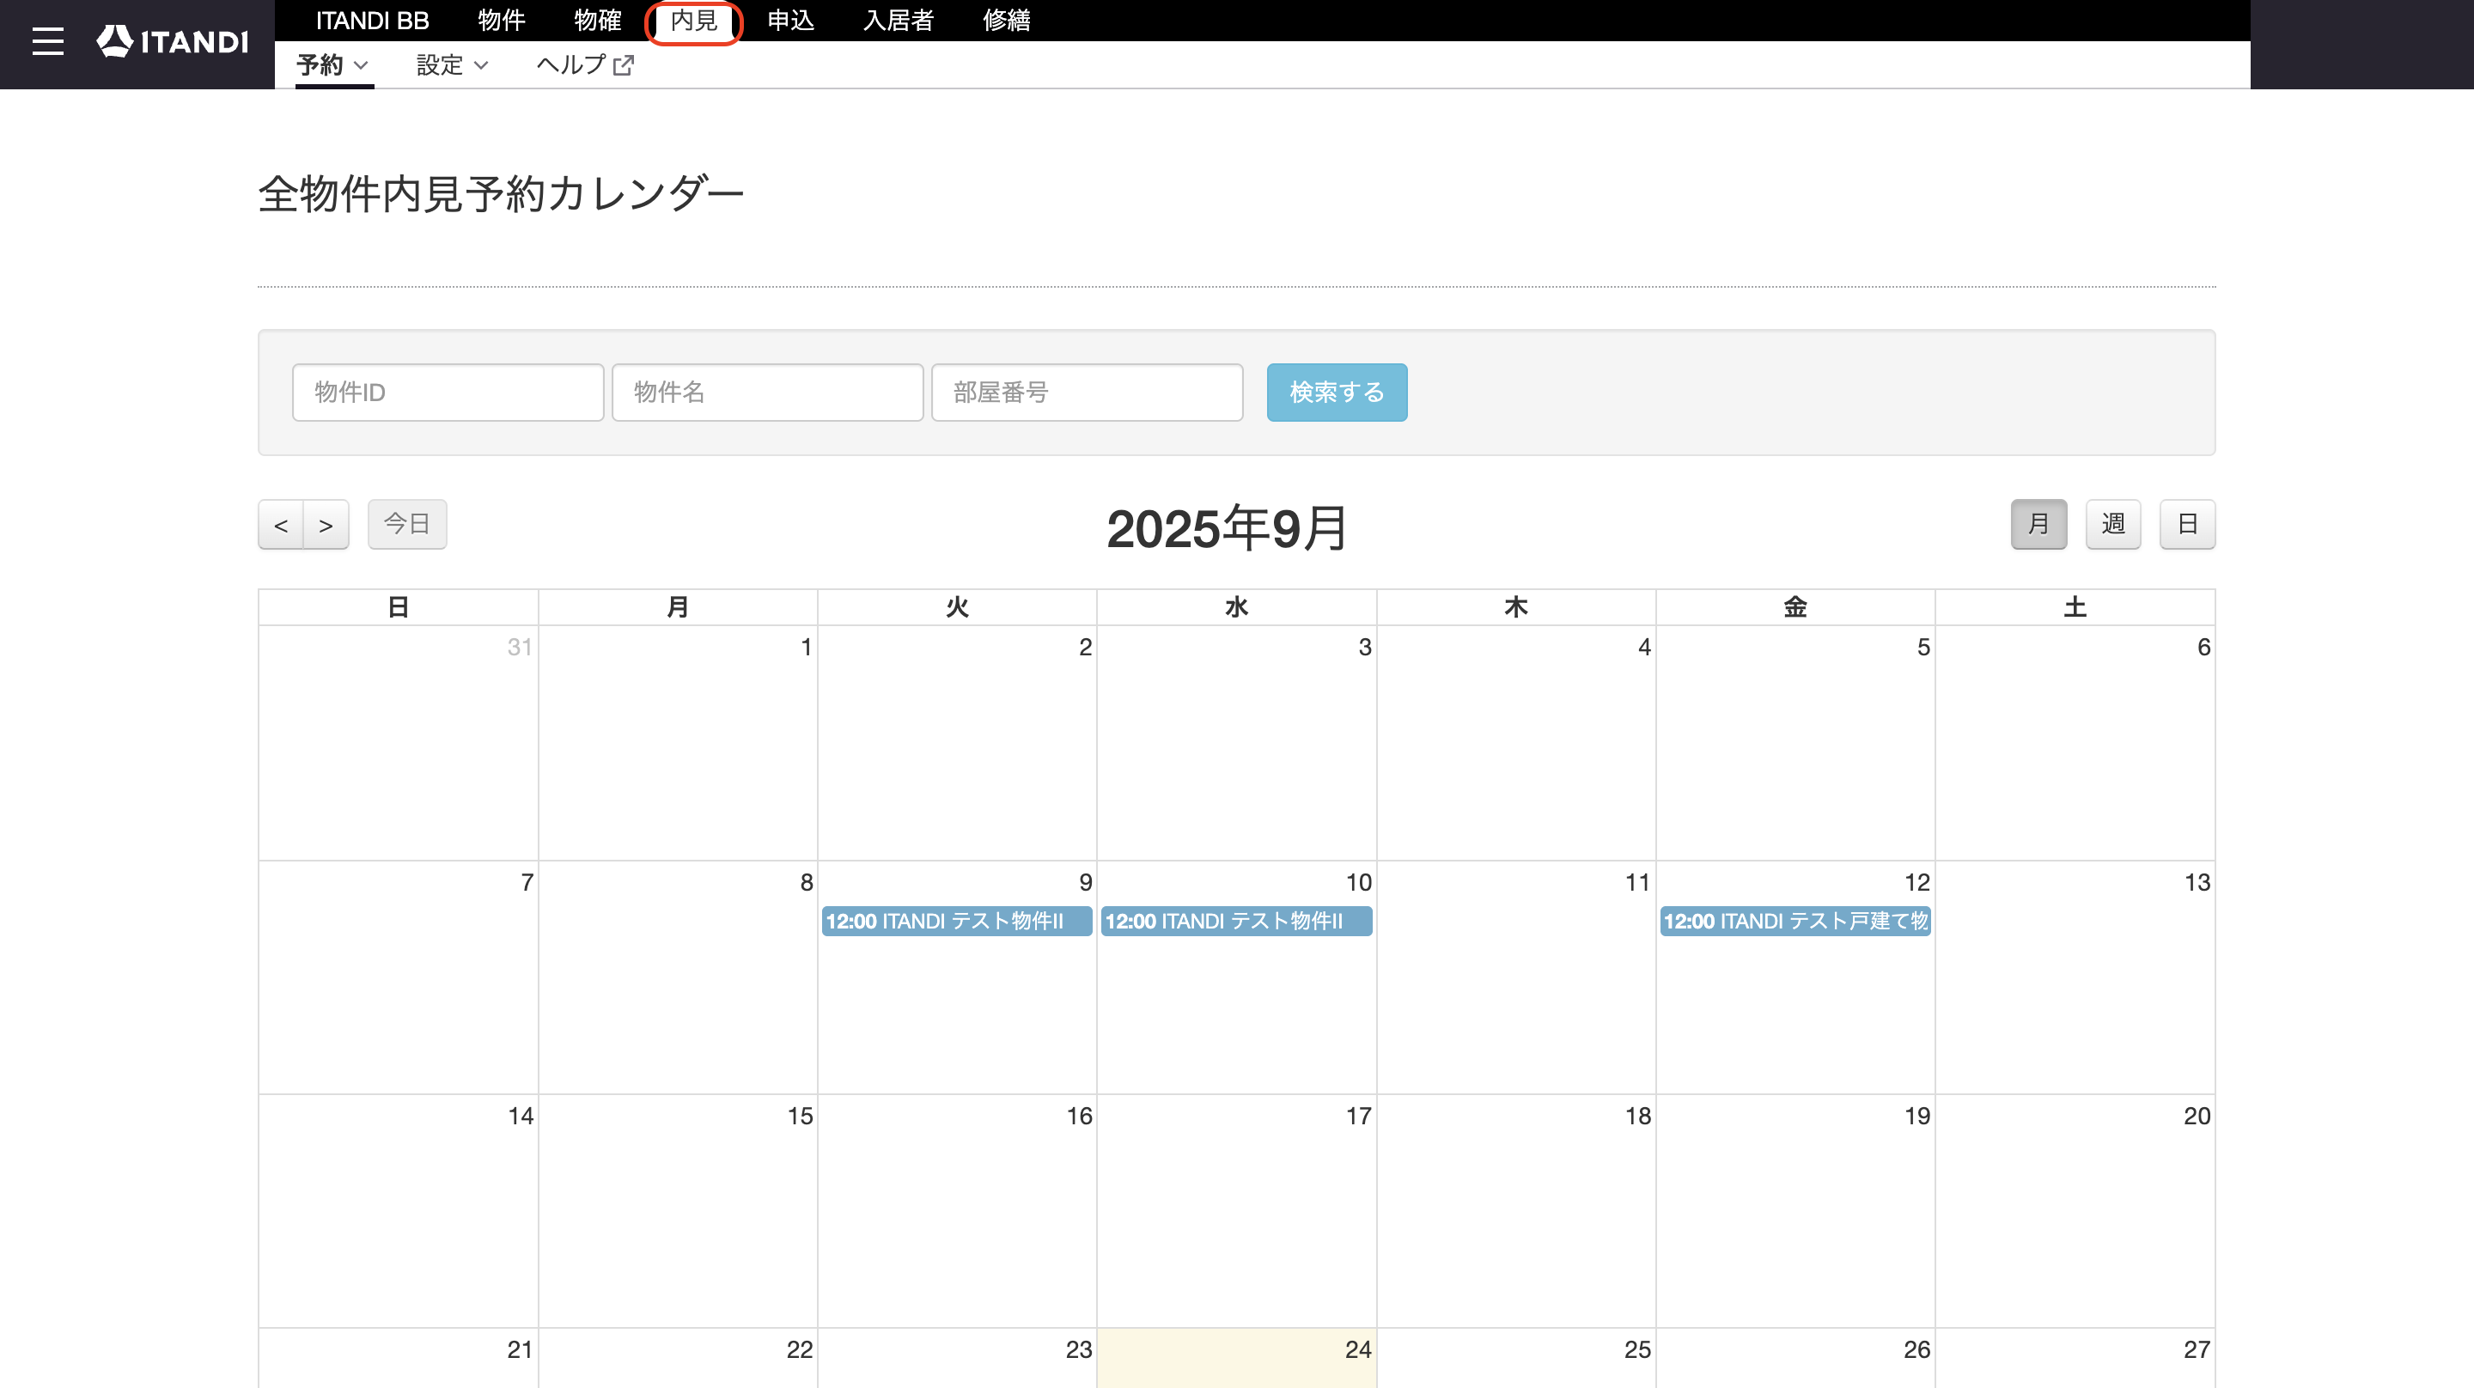The height and width of the screenshot is (1388, 2474).
Task: Select date 4 in the calendar
Action: (x=1644, y=648)
